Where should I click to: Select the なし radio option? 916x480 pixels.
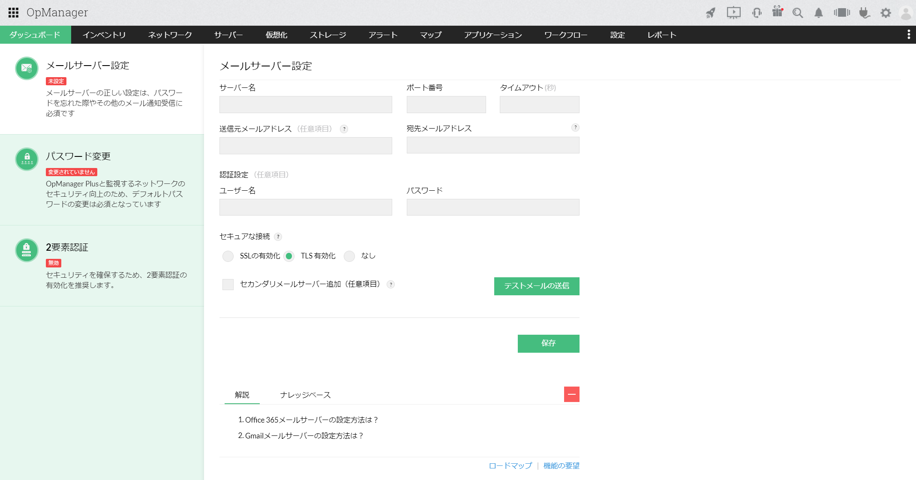click(x=350, y=256)
